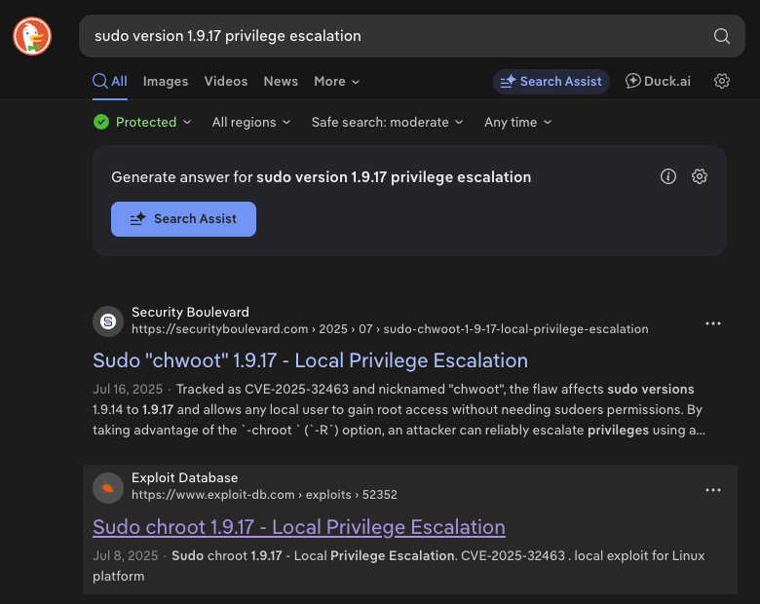Open the Sudo chroot 1.9.17 Exploit-DB link

pyautogui.click(x=298, y=527)
